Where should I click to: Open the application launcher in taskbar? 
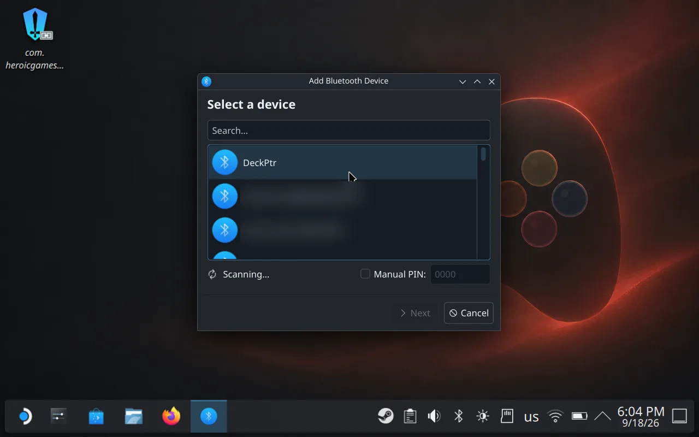tap(25, 417)
